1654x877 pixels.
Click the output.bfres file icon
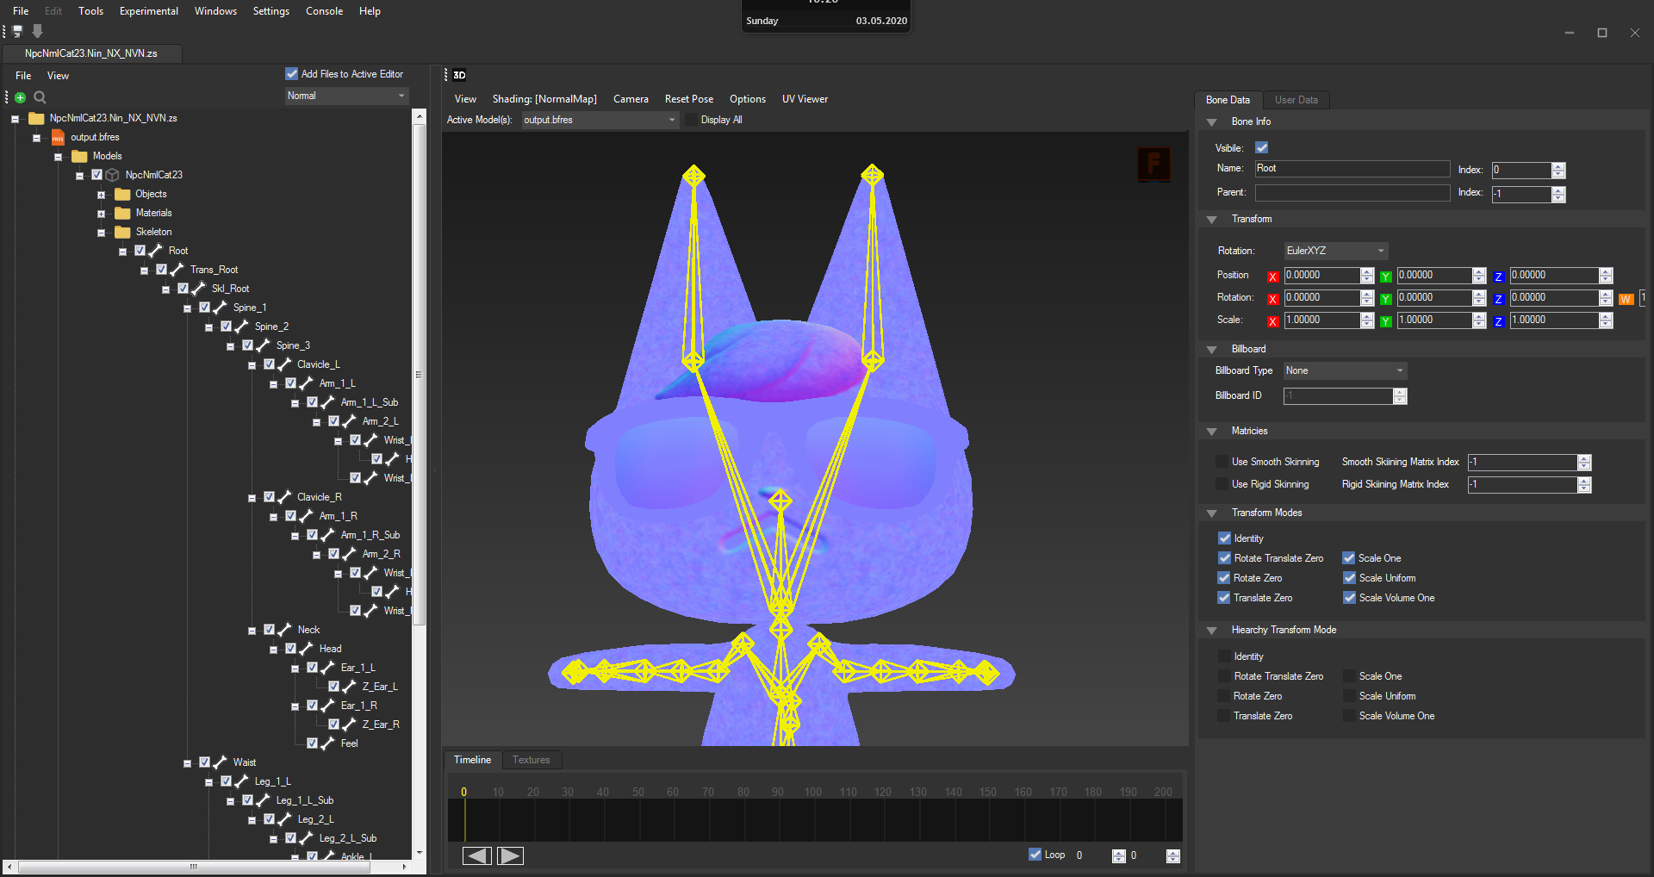[58, 137]
